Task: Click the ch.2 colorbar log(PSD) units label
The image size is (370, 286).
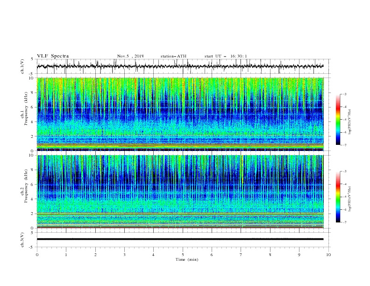Action: pos(350,199)
